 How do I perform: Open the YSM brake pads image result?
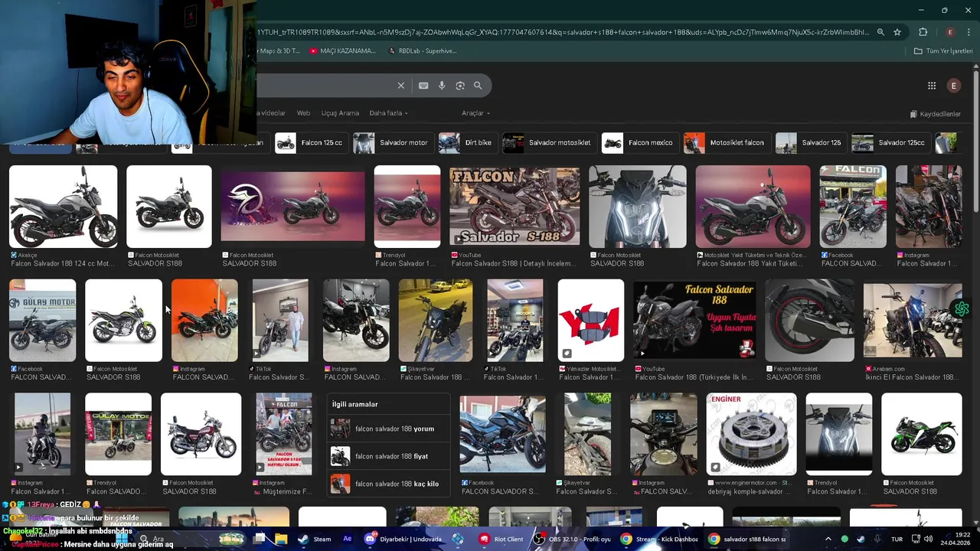(590, 321)
